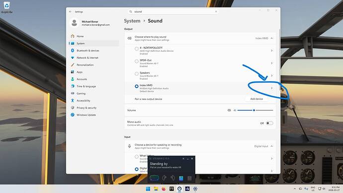Go back with the Settings back arrow
Viewport: 343px width, 193px height.
[70, 11]
